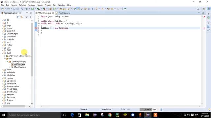Open the Navigate menu
This screenshot has width=211, height=118.
click(32, 5)
